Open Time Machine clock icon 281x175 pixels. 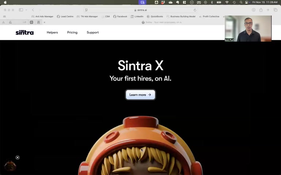234,2
